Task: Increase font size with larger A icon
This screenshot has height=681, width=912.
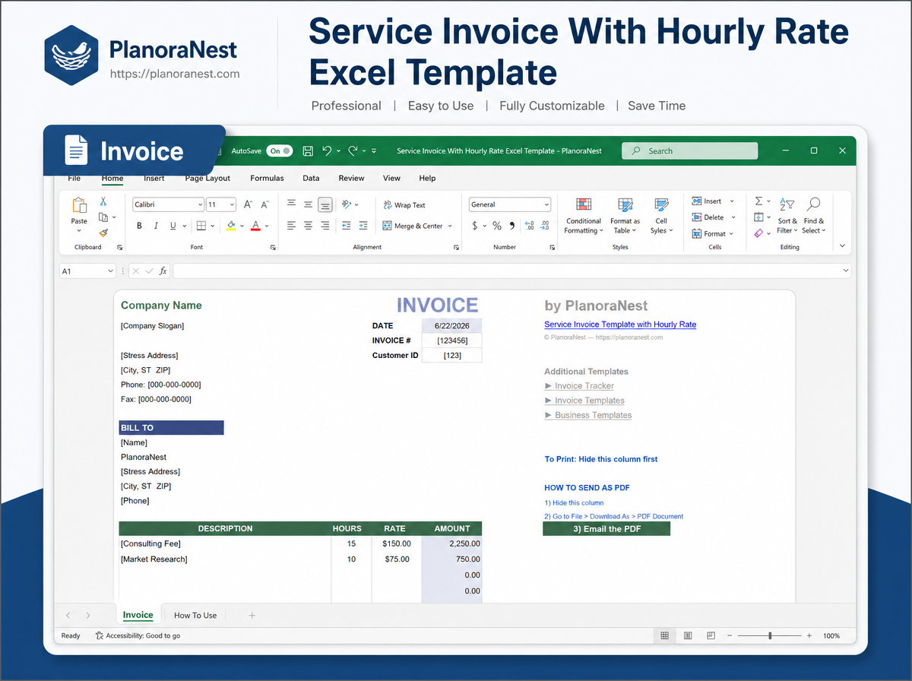Action: 248,204
